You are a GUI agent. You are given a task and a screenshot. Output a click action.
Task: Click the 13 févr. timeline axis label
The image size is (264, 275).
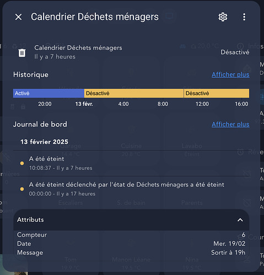tap(84, 104)
